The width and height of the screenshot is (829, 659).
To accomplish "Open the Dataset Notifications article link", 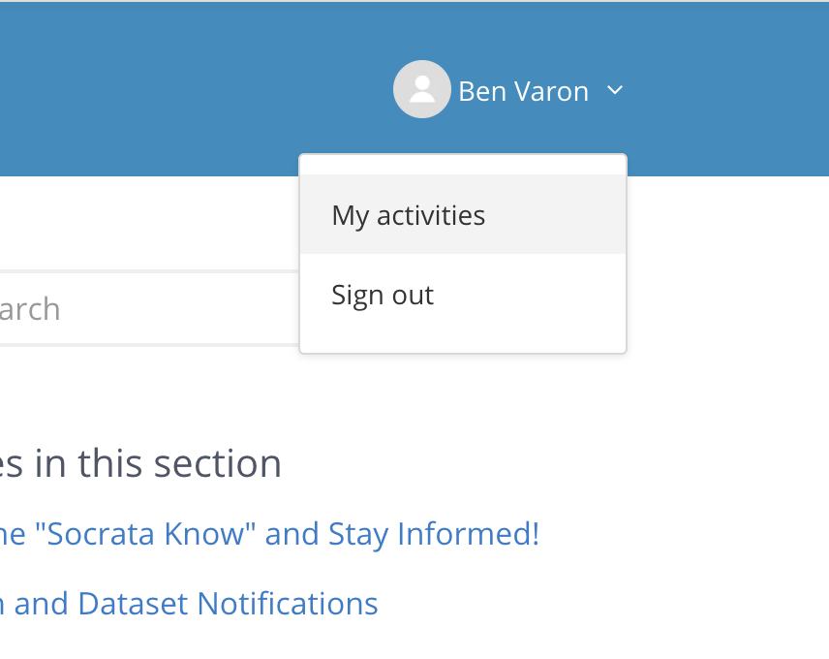I will pyautogui.click(x=189, y=604).
